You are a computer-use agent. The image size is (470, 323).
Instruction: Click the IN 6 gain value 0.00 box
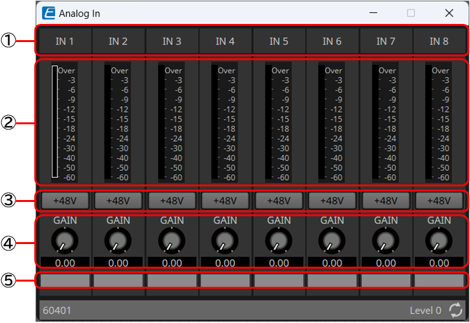pos(332,262)
